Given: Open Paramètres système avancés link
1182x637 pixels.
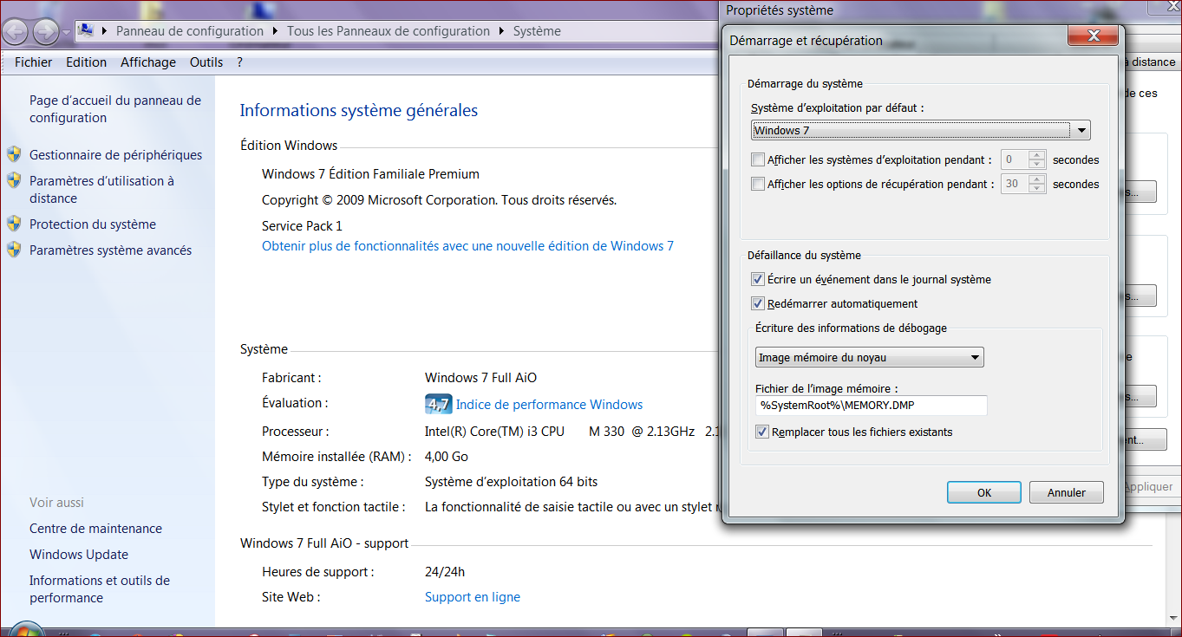Looking at the screenshot, I should 111,250.
